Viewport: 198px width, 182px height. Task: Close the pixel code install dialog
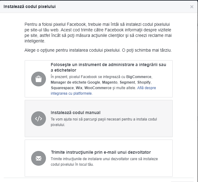point(192,7)
